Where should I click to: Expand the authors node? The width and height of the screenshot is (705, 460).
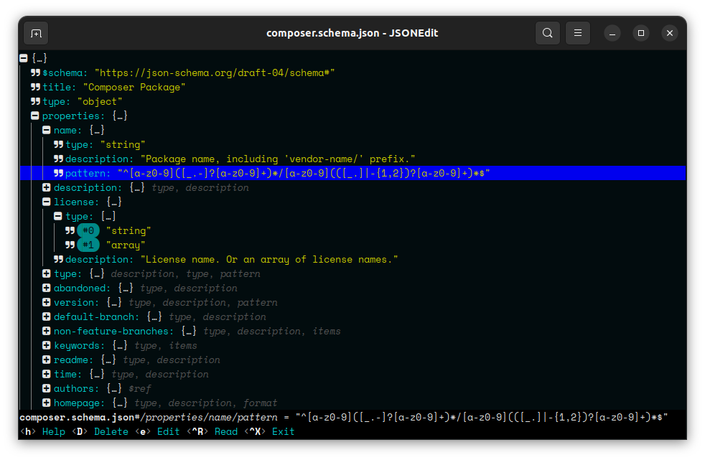(x=47, y=389)
